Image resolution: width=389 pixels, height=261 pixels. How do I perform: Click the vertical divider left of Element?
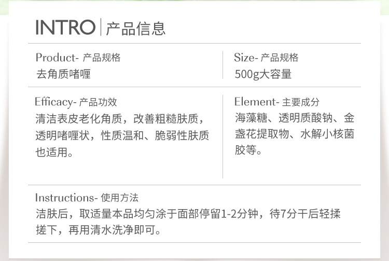point(223,136)
